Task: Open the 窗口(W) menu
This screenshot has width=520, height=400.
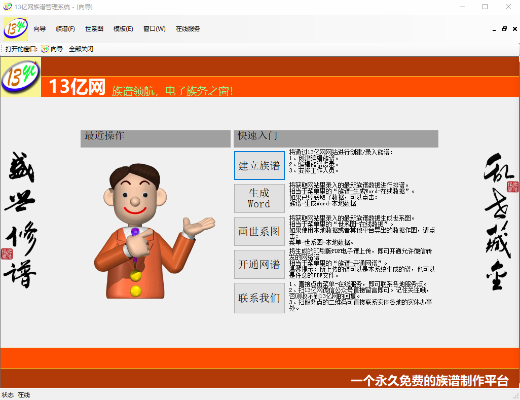Action: point(154,29)
